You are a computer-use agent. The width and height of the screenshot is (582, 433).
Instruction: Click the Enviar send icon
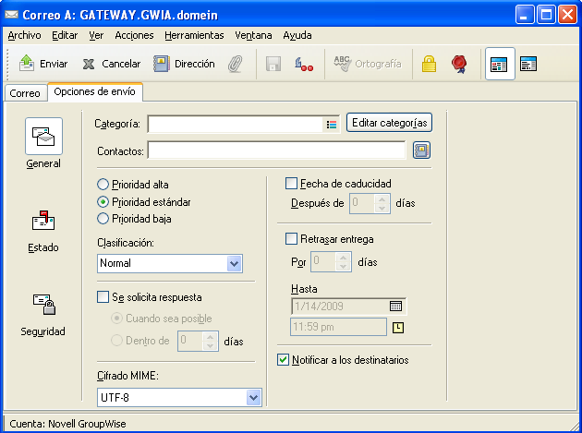[x=27, y=64]
